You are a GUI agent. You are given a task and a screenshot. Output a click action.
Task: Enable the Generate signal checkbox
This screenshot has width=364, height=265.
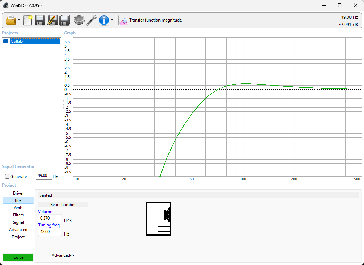click(x=7, y=177)
